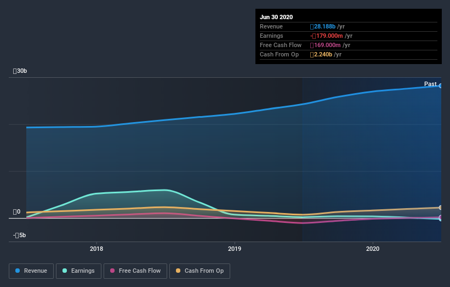Toggle the Free Cash Flow legend button
The image size is (450, 287).
pyautogui.click(x=135, y=271)
